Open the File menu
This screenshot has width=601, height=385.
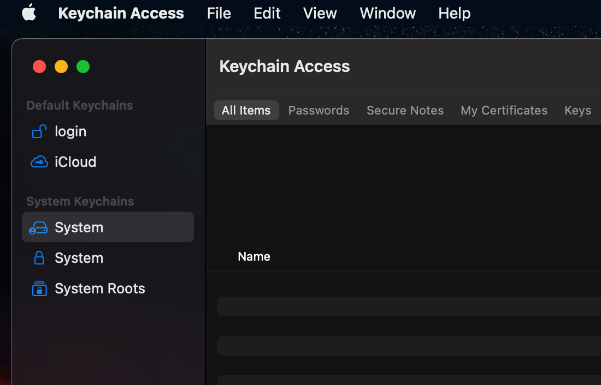coord(219,13)
